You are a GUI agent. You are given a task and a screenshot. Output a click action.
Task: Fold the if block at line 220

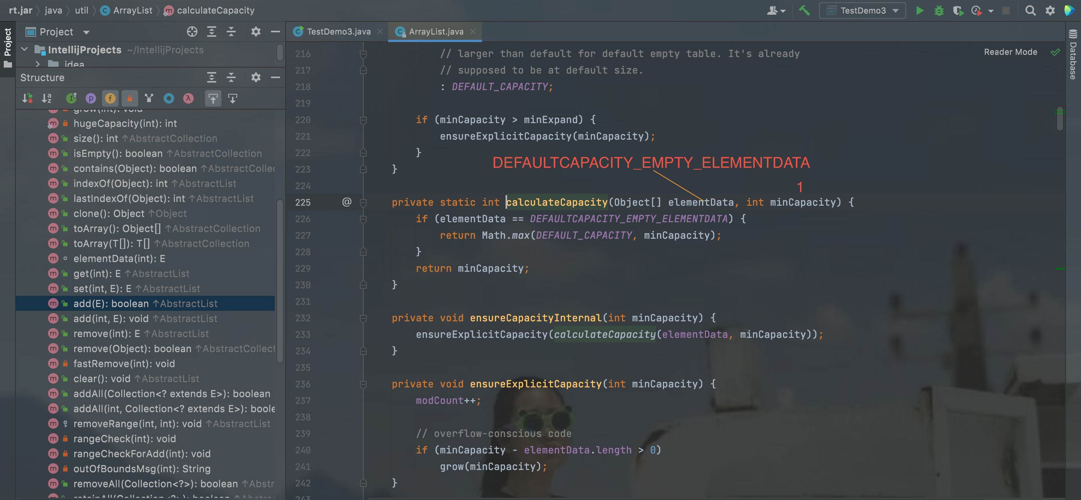[x=363, y=120]
